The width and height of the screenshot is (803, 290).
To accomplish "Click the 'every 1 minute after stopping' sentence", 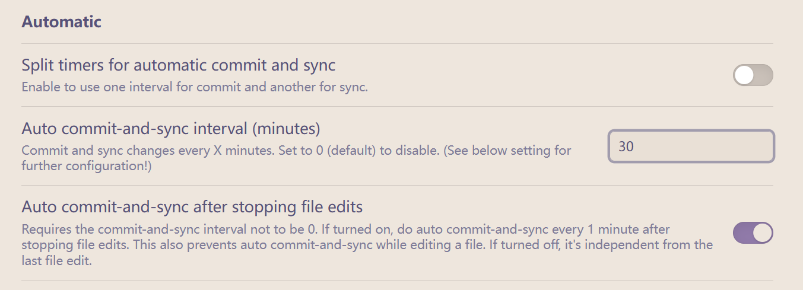I will click(x=346, y=237).
